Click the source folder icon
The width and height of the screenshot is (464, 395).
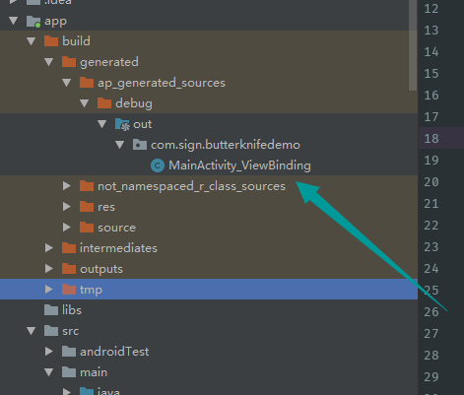pyautogui.click(x=87, y=228)
